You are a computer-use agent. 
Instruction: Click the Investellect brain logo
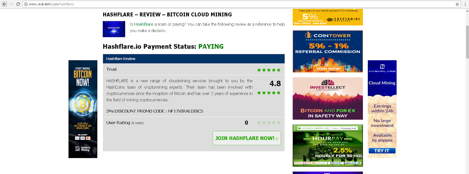328,82
